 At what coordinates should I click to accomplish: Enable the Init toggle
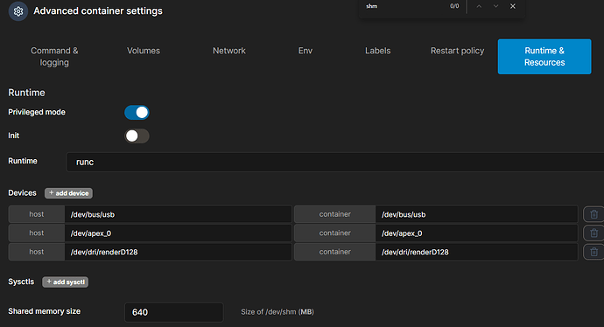(137, 136)
